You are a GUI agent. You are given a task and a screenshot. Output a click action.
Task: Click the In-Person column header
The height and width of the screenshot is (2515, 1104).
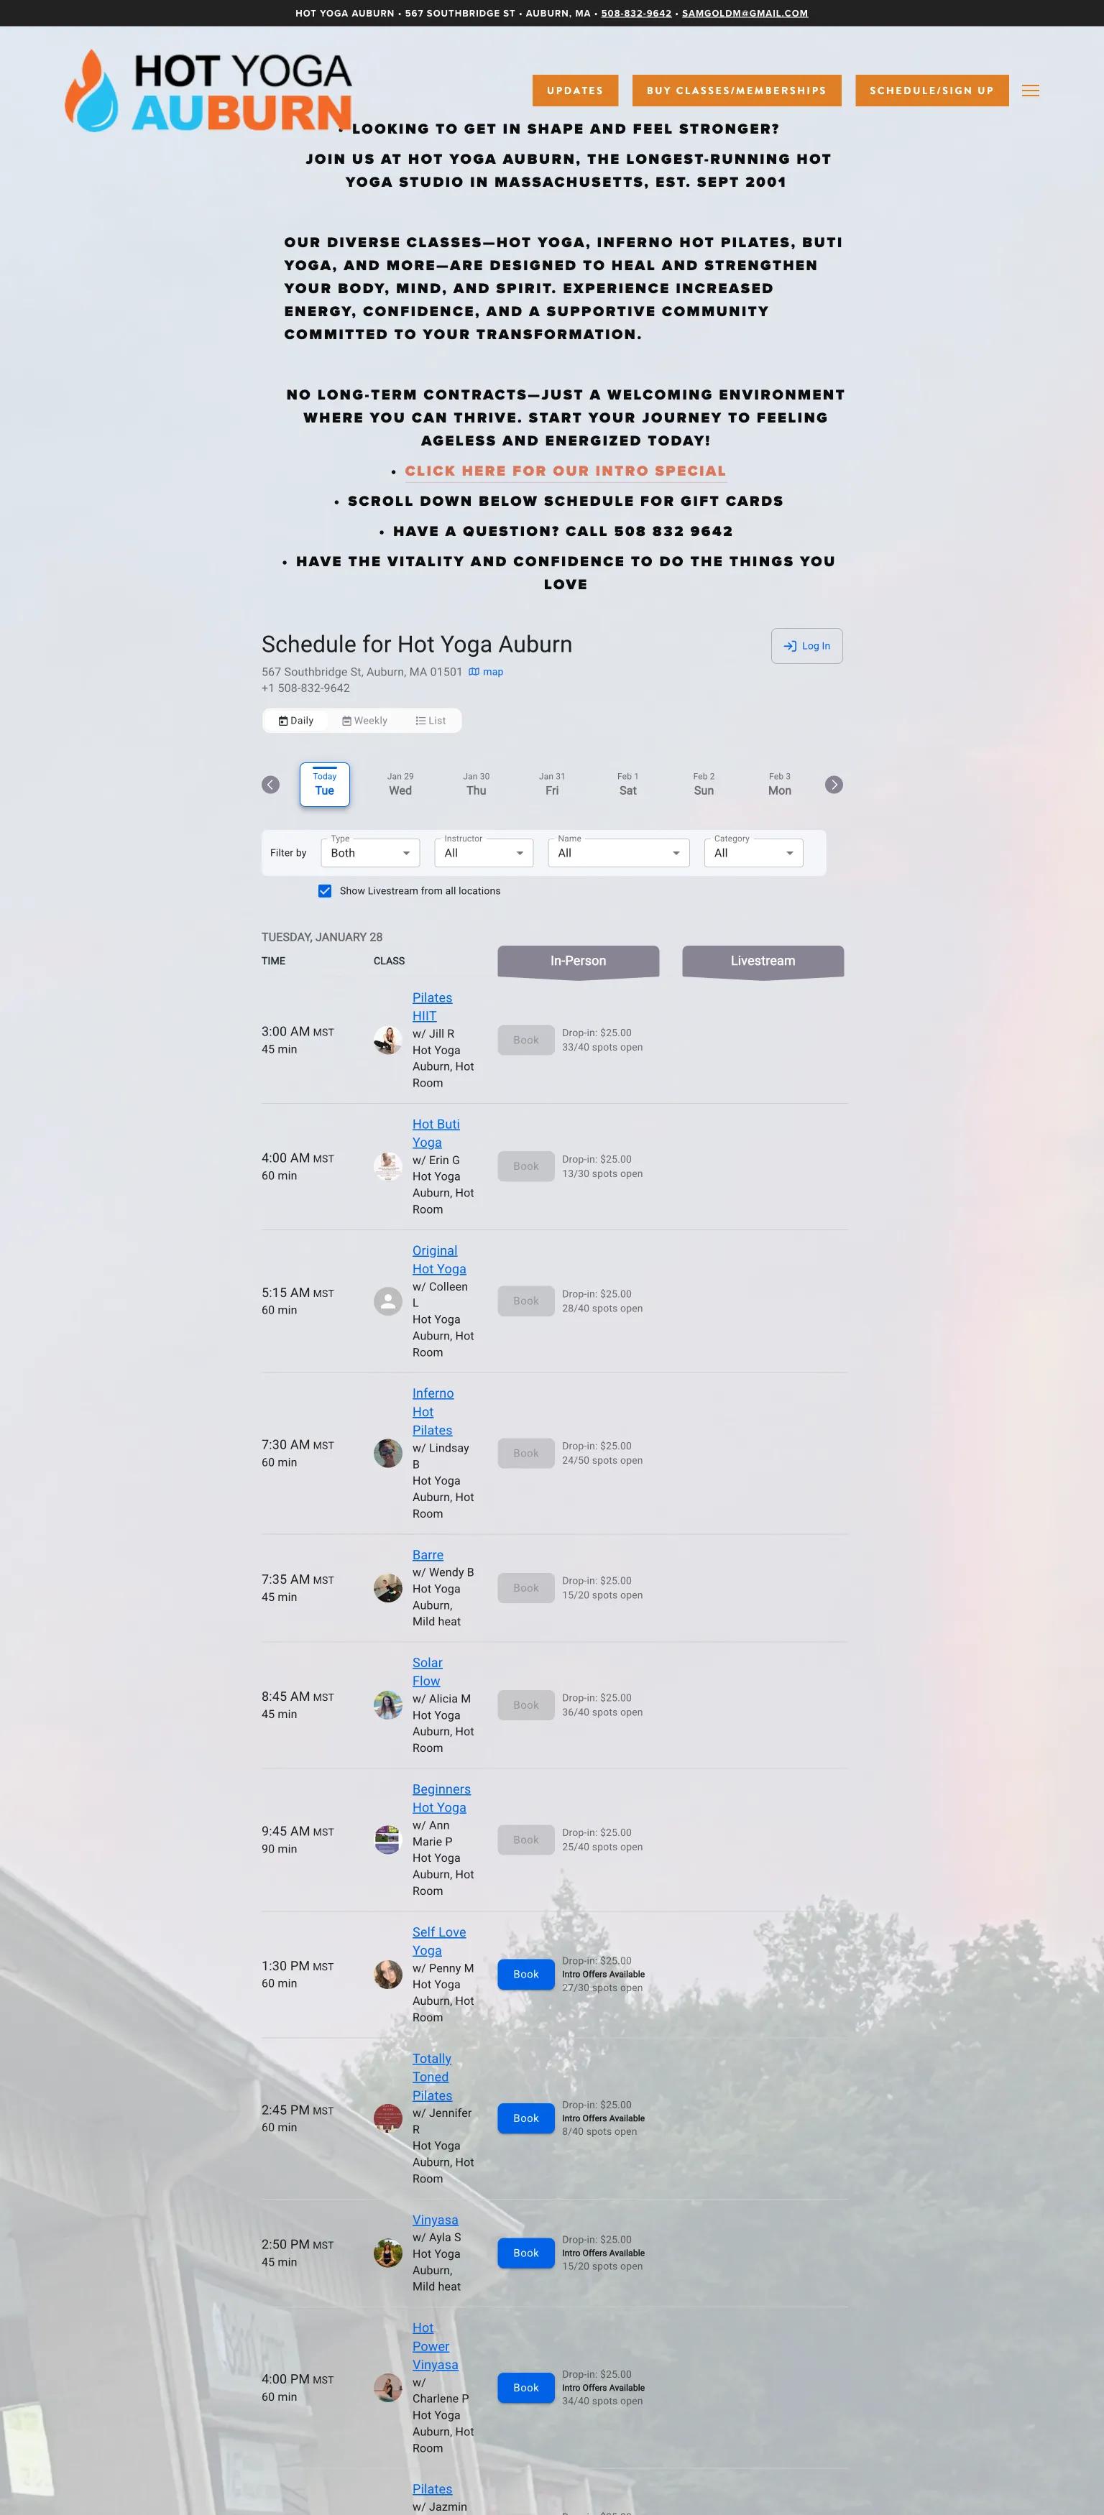579,961
